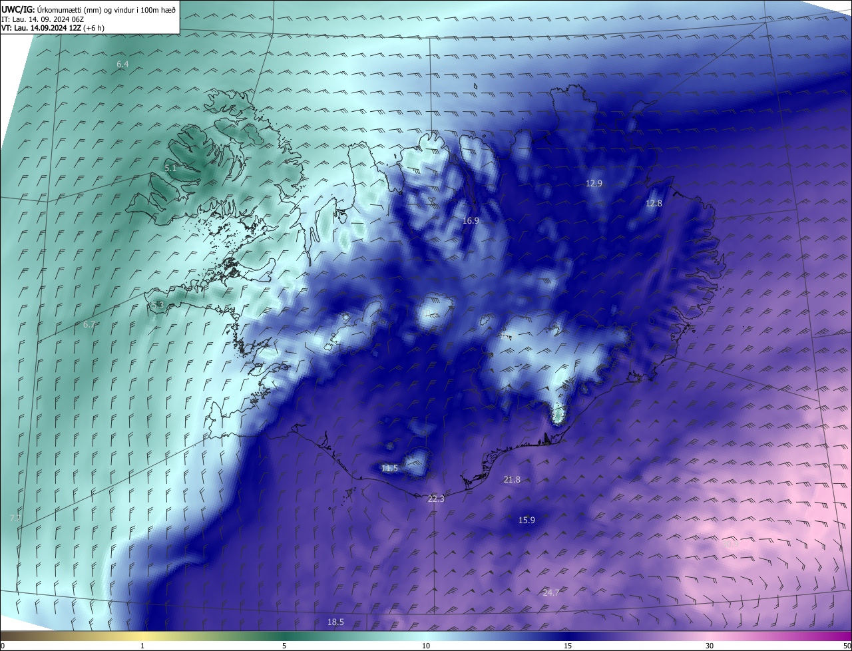852x651 pixels.
Task: Click the 7.7 value label on the map
Action: (15, 517)
